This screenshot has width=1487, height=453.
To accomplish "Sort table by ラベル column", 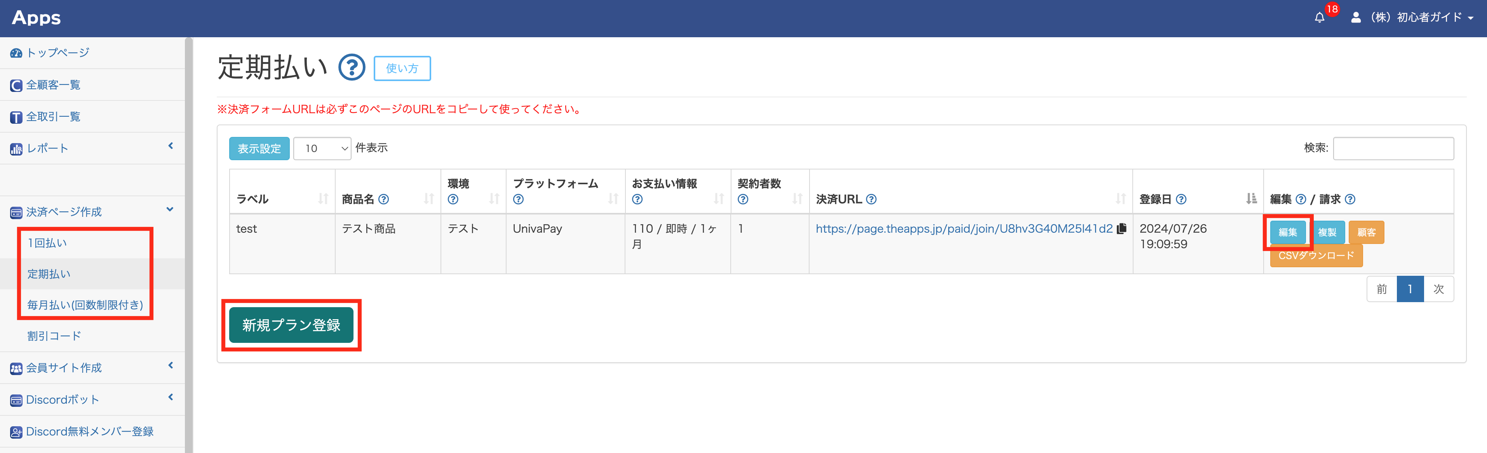I will point(323,199).
